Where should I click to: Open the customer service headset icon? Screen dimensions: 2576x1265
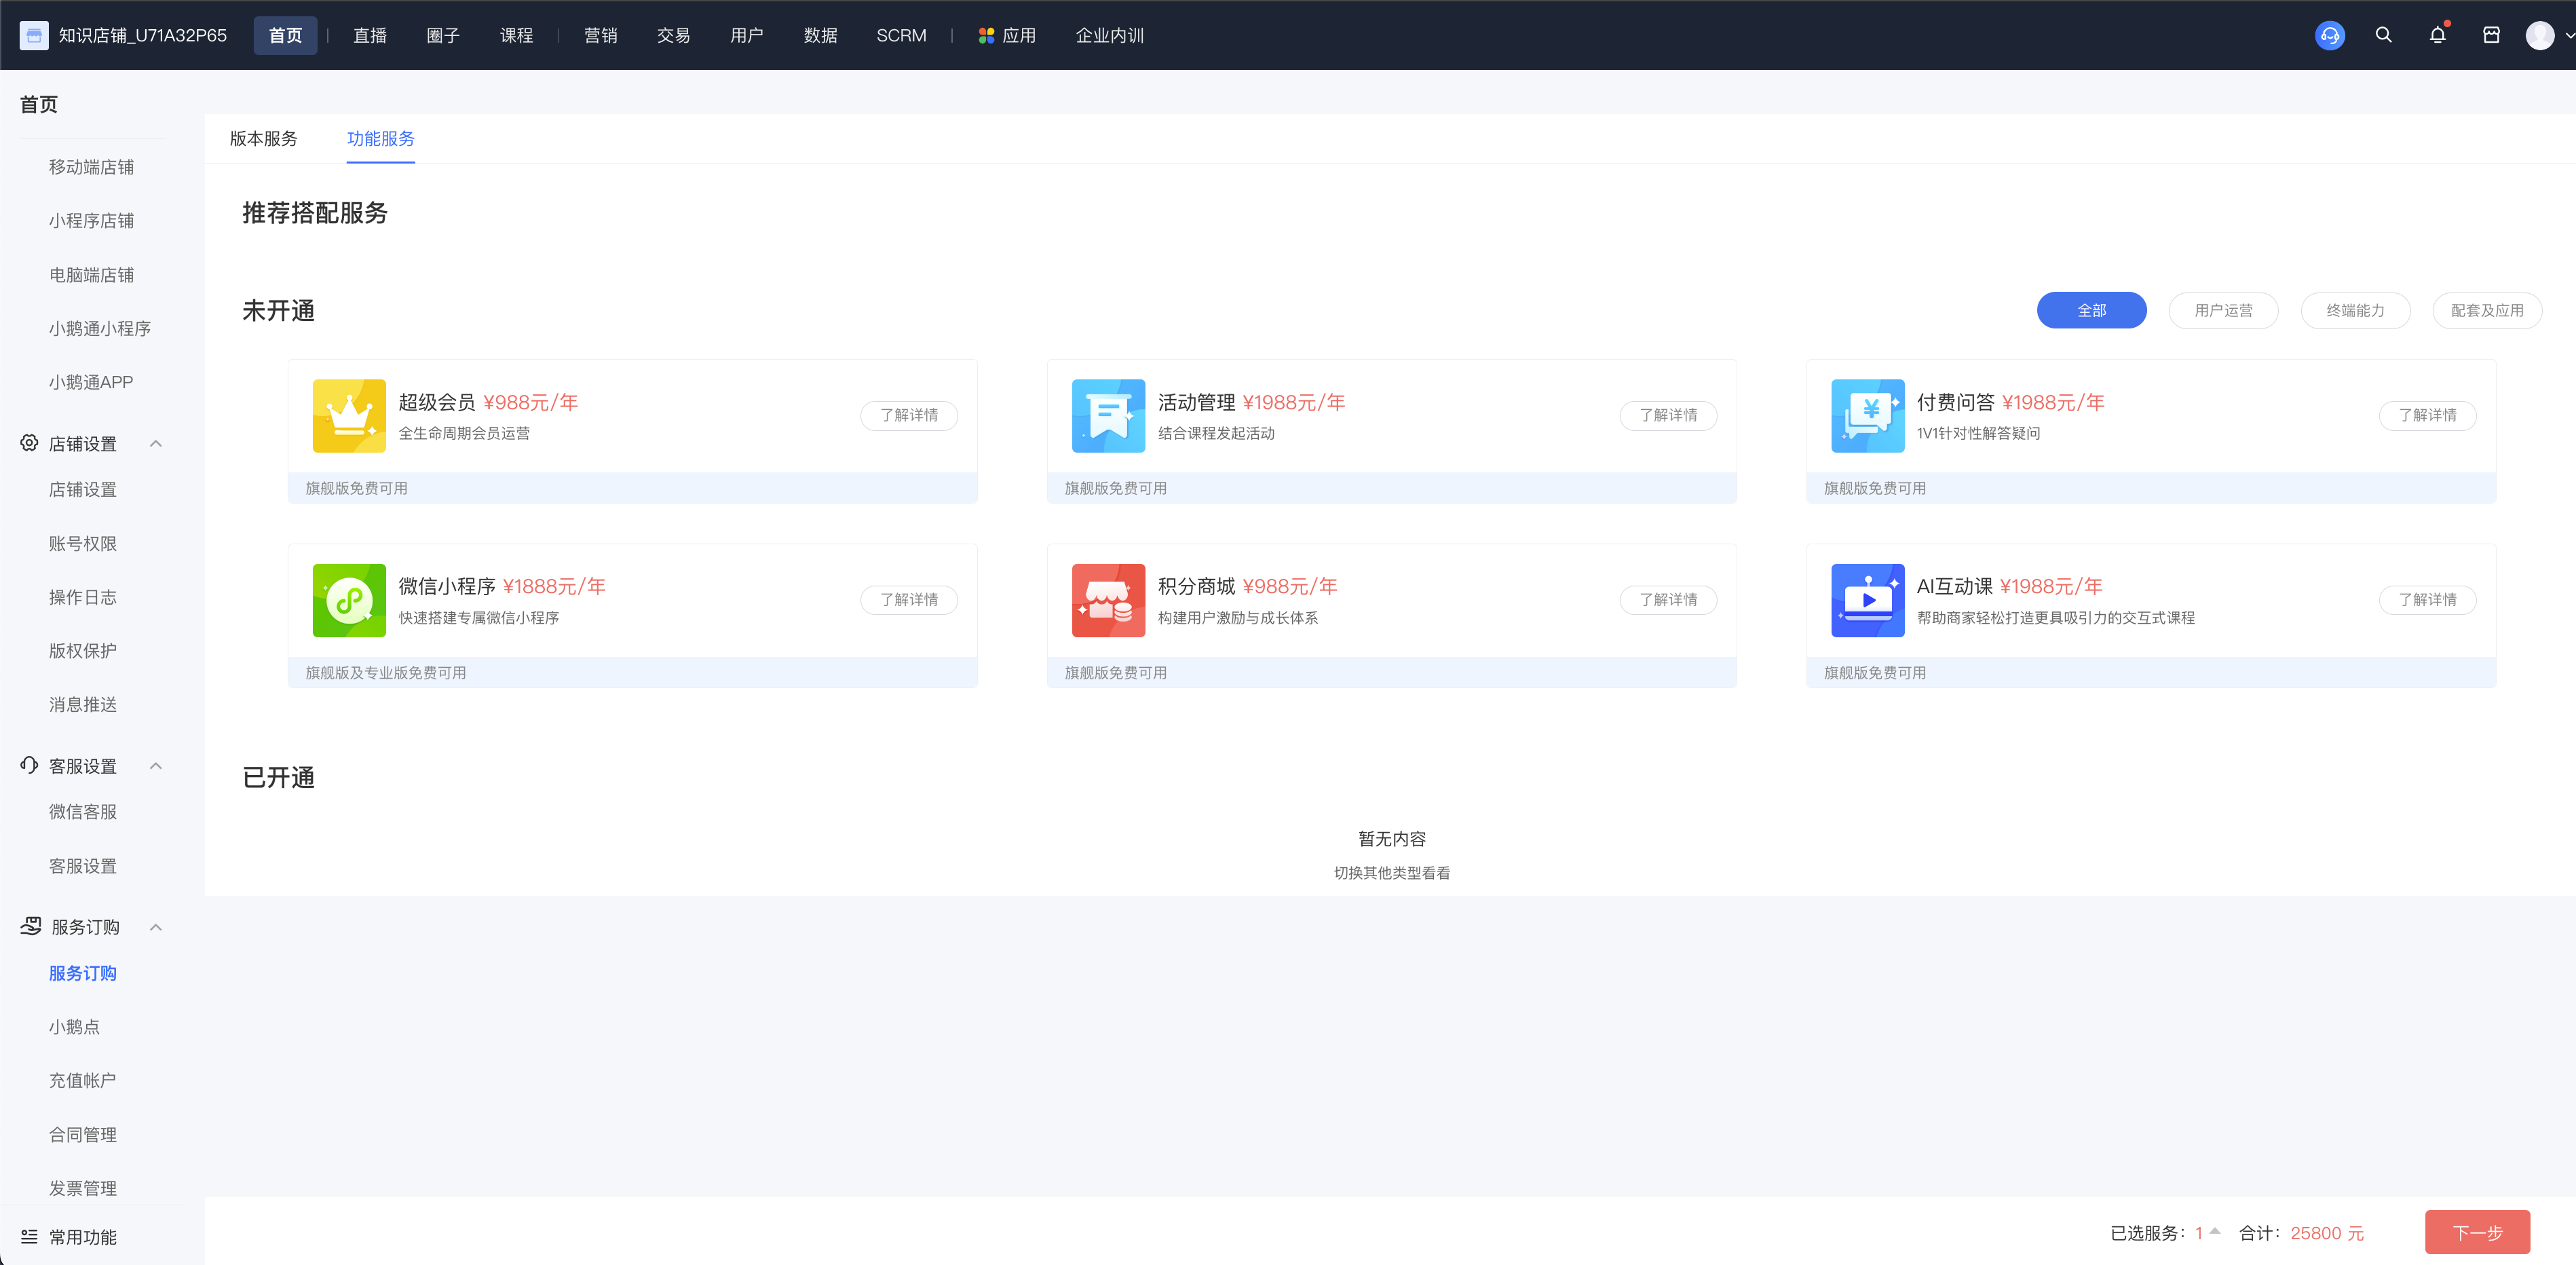(2329, 35)
